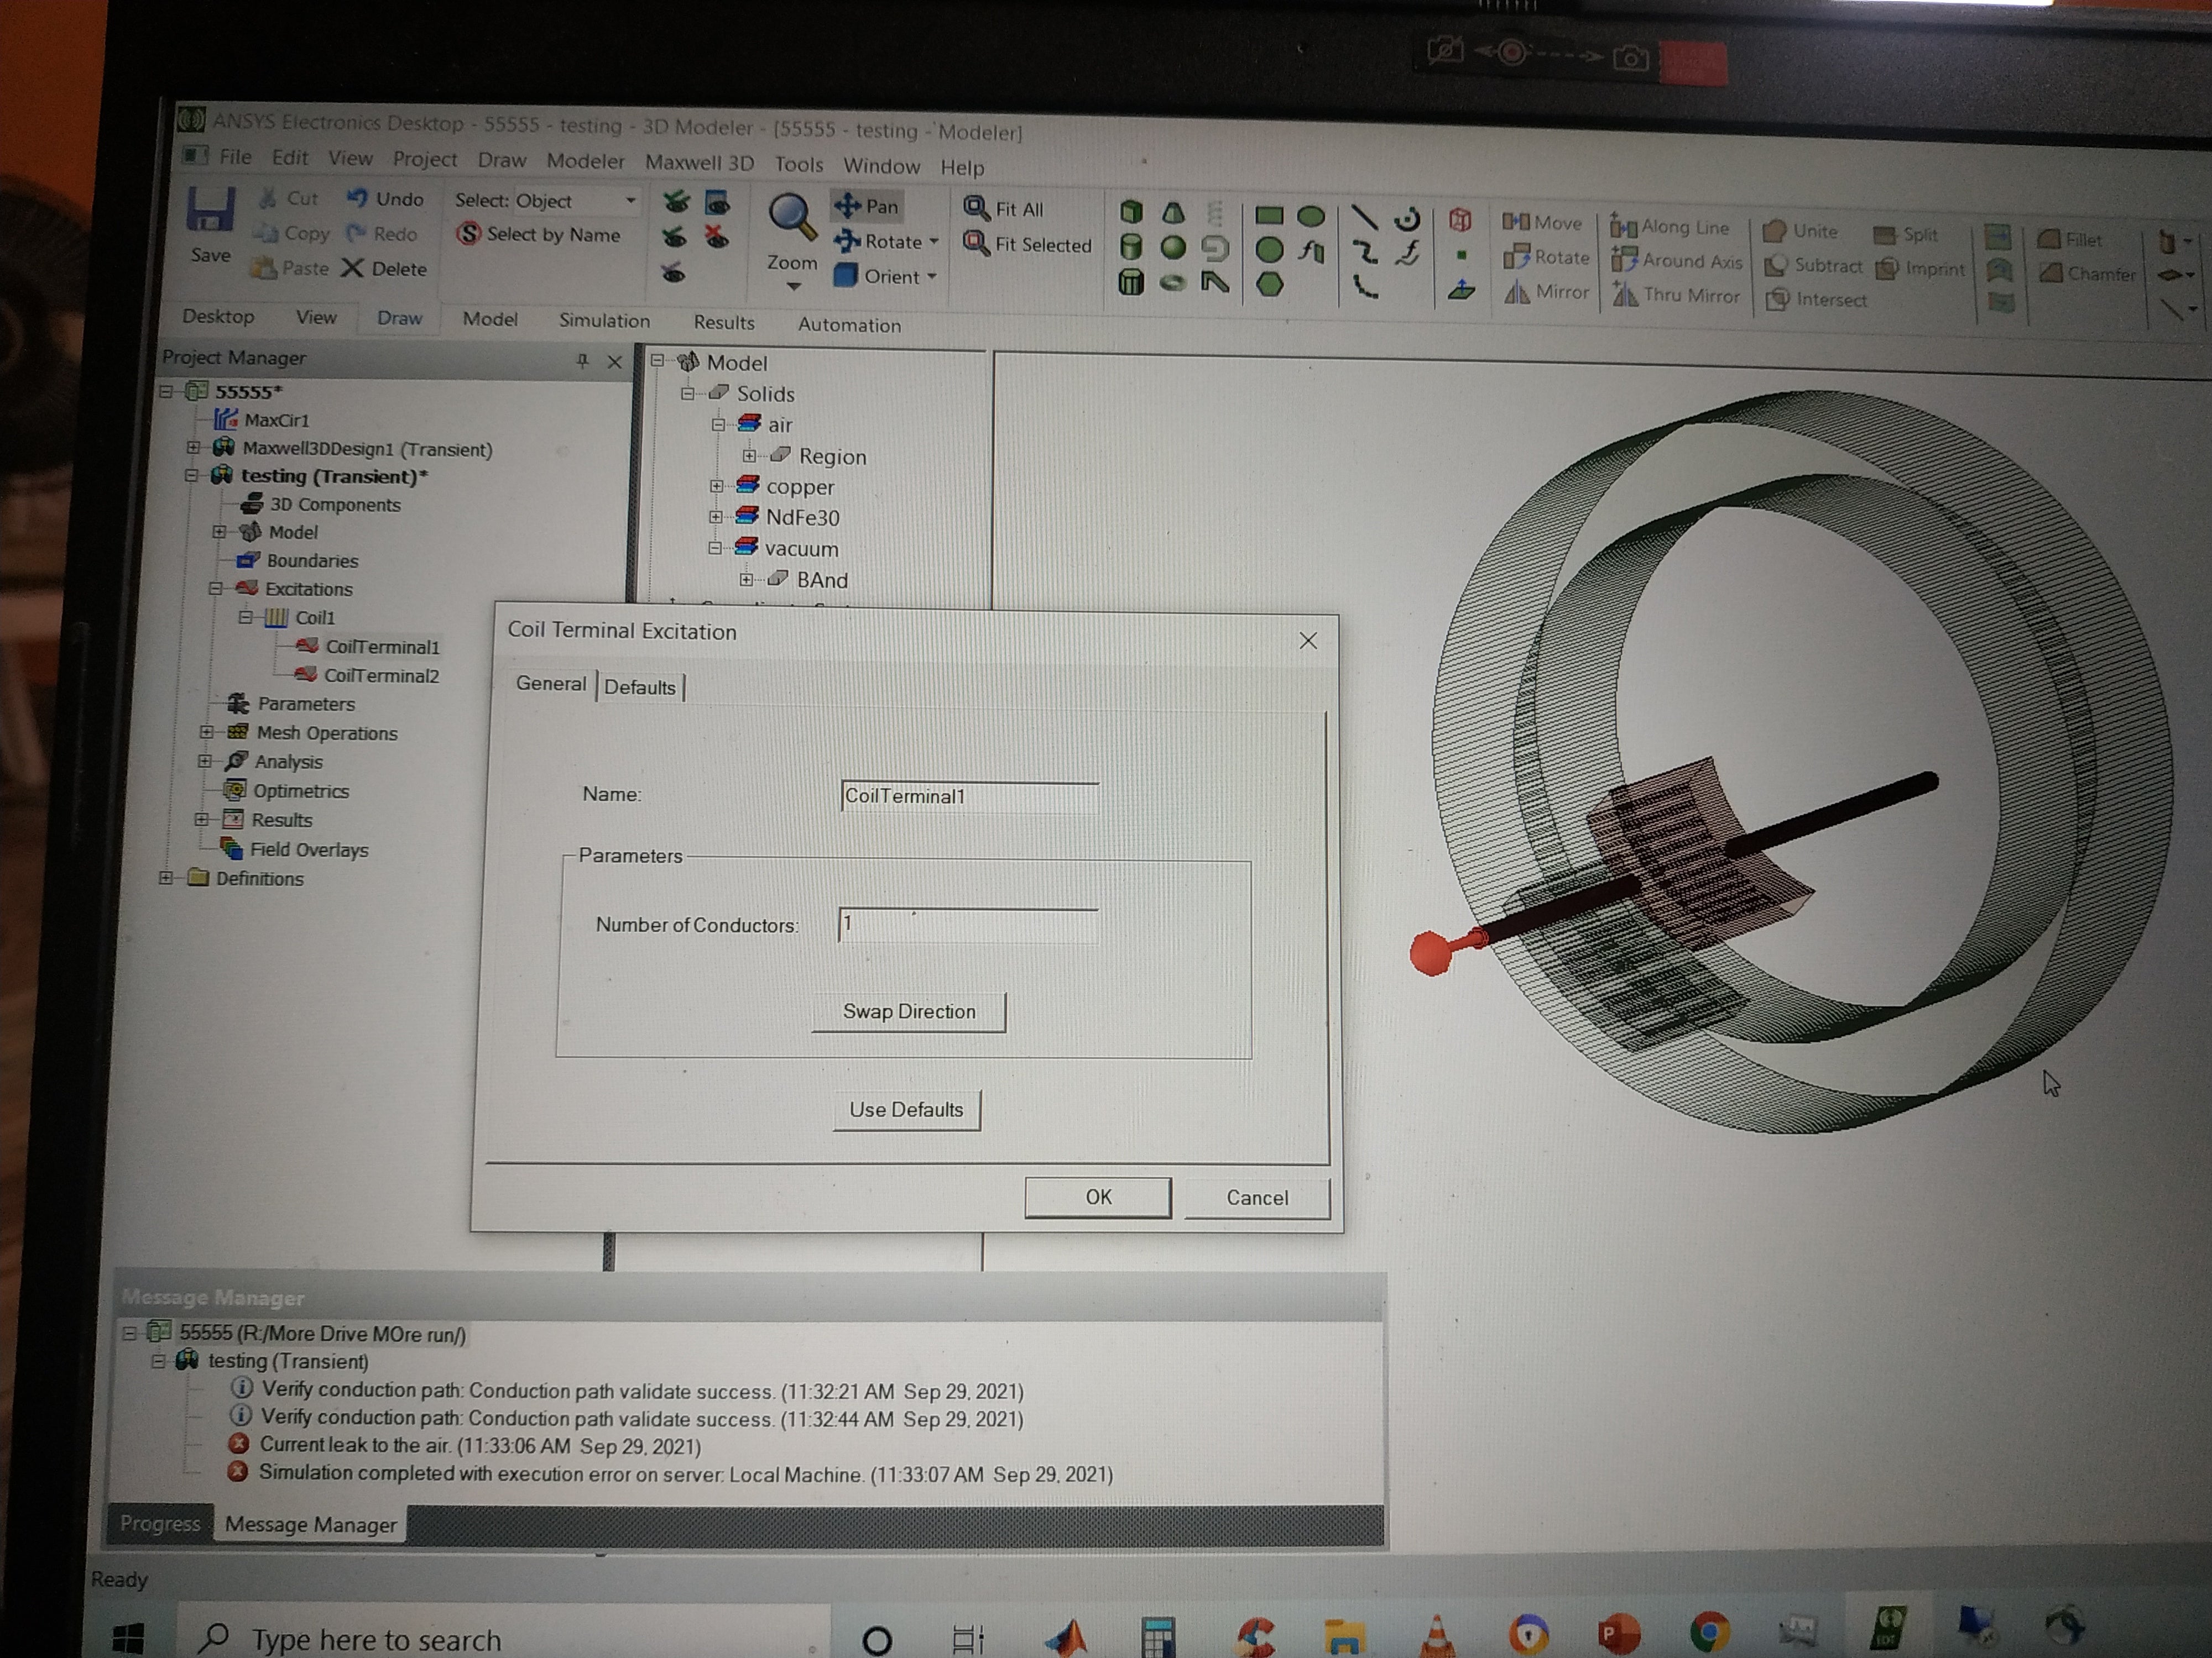Switch to the Simulation ribbon tab
Image resolution: width=2212 pixels, height=1658 pixels.
604,320
